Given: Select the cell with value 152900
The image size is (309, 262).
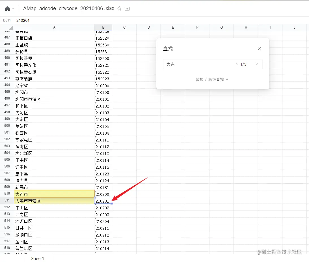Looking at the screenshot, I should 103,58.
